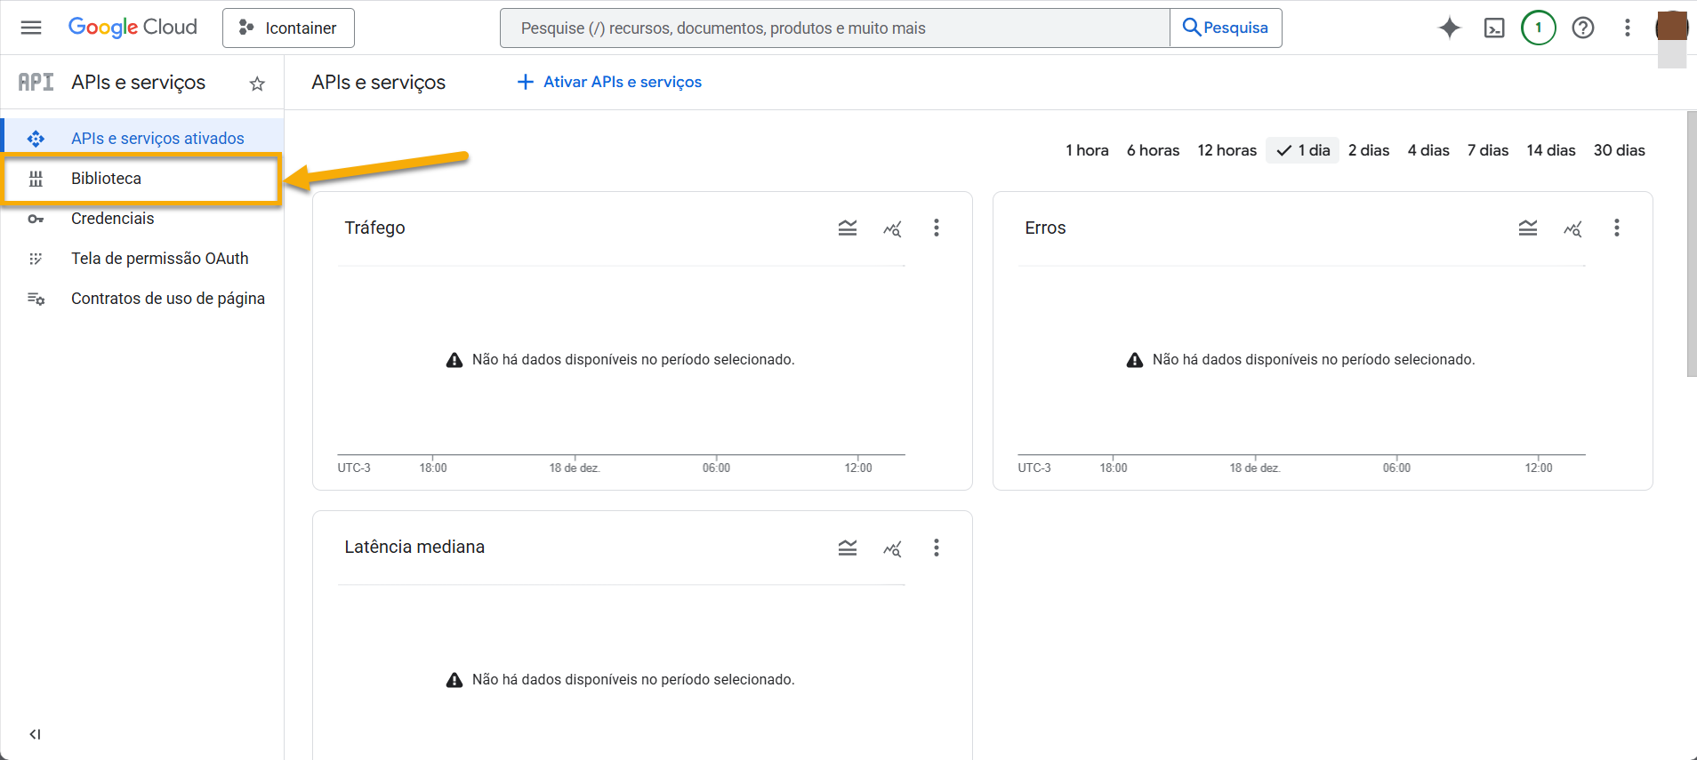Explore data for the Latência mediana chart
Viewport: 1697px width, 760px height.
click(x=892, y=548)
